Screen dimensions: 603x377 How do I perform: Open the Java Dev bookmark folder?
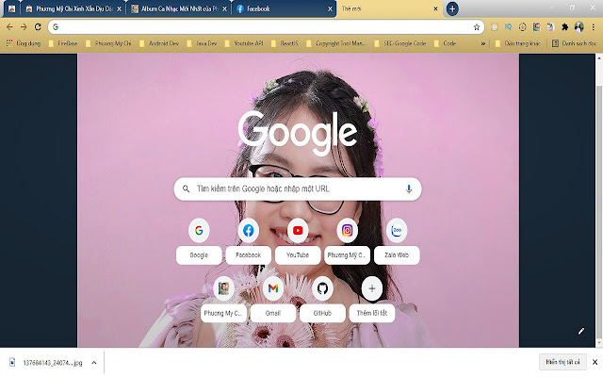click(202, 43)
